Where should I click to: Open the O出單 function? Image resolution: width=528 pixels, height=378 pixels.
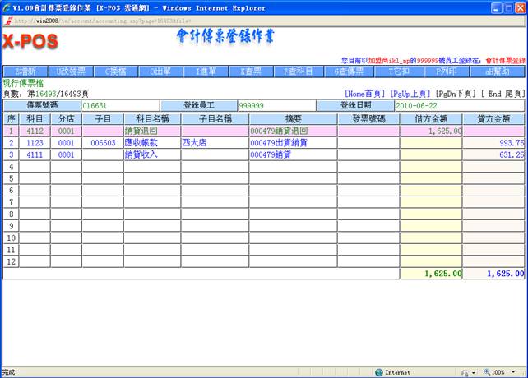(x=160, y=71)
